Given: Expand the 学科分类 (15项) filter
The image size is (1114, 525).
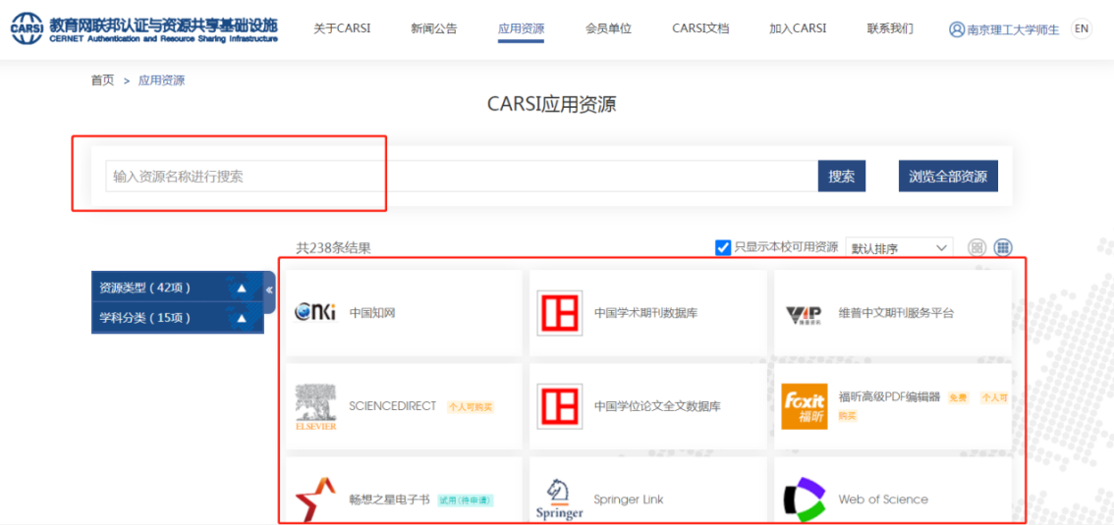Looking at the screenshot, I should tap(178, 318).
